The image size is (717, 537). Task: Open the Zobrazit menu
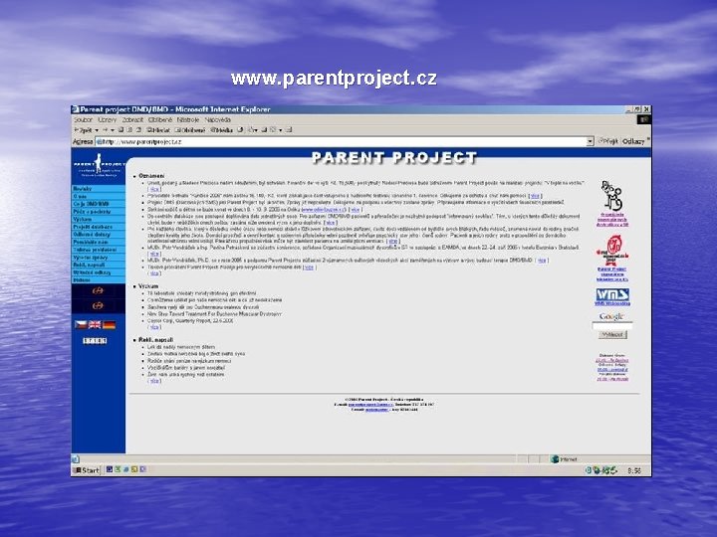(132, 119)
